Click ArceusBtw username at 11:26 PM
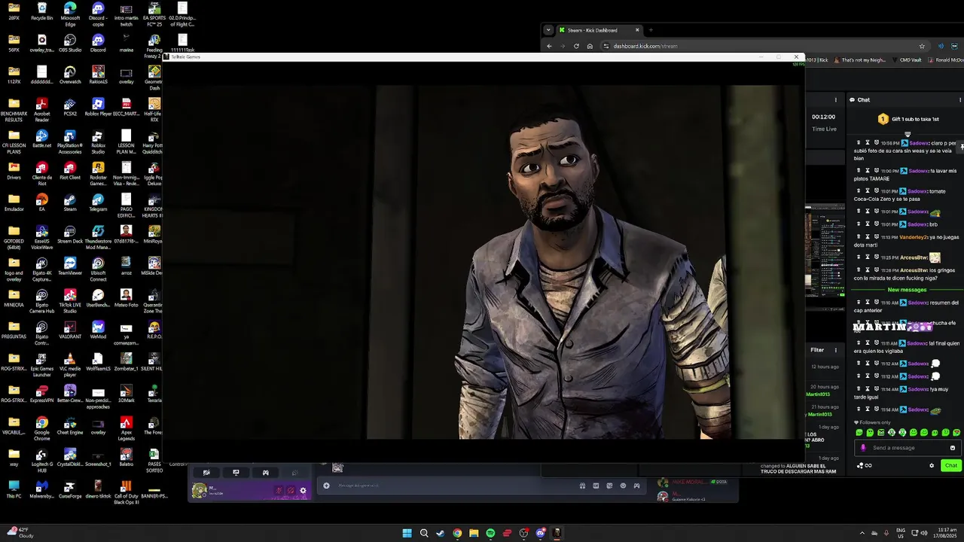 913,270
